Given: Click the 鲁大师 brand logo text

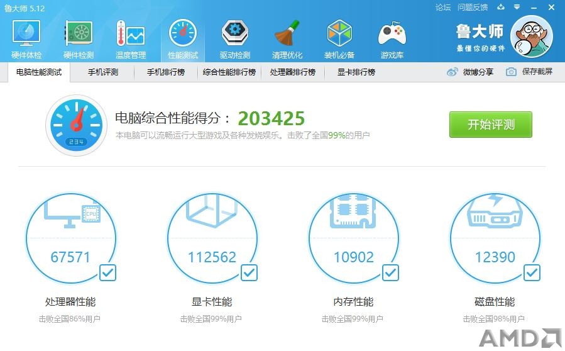Looking at the screenshot, I should click(480, 31).
